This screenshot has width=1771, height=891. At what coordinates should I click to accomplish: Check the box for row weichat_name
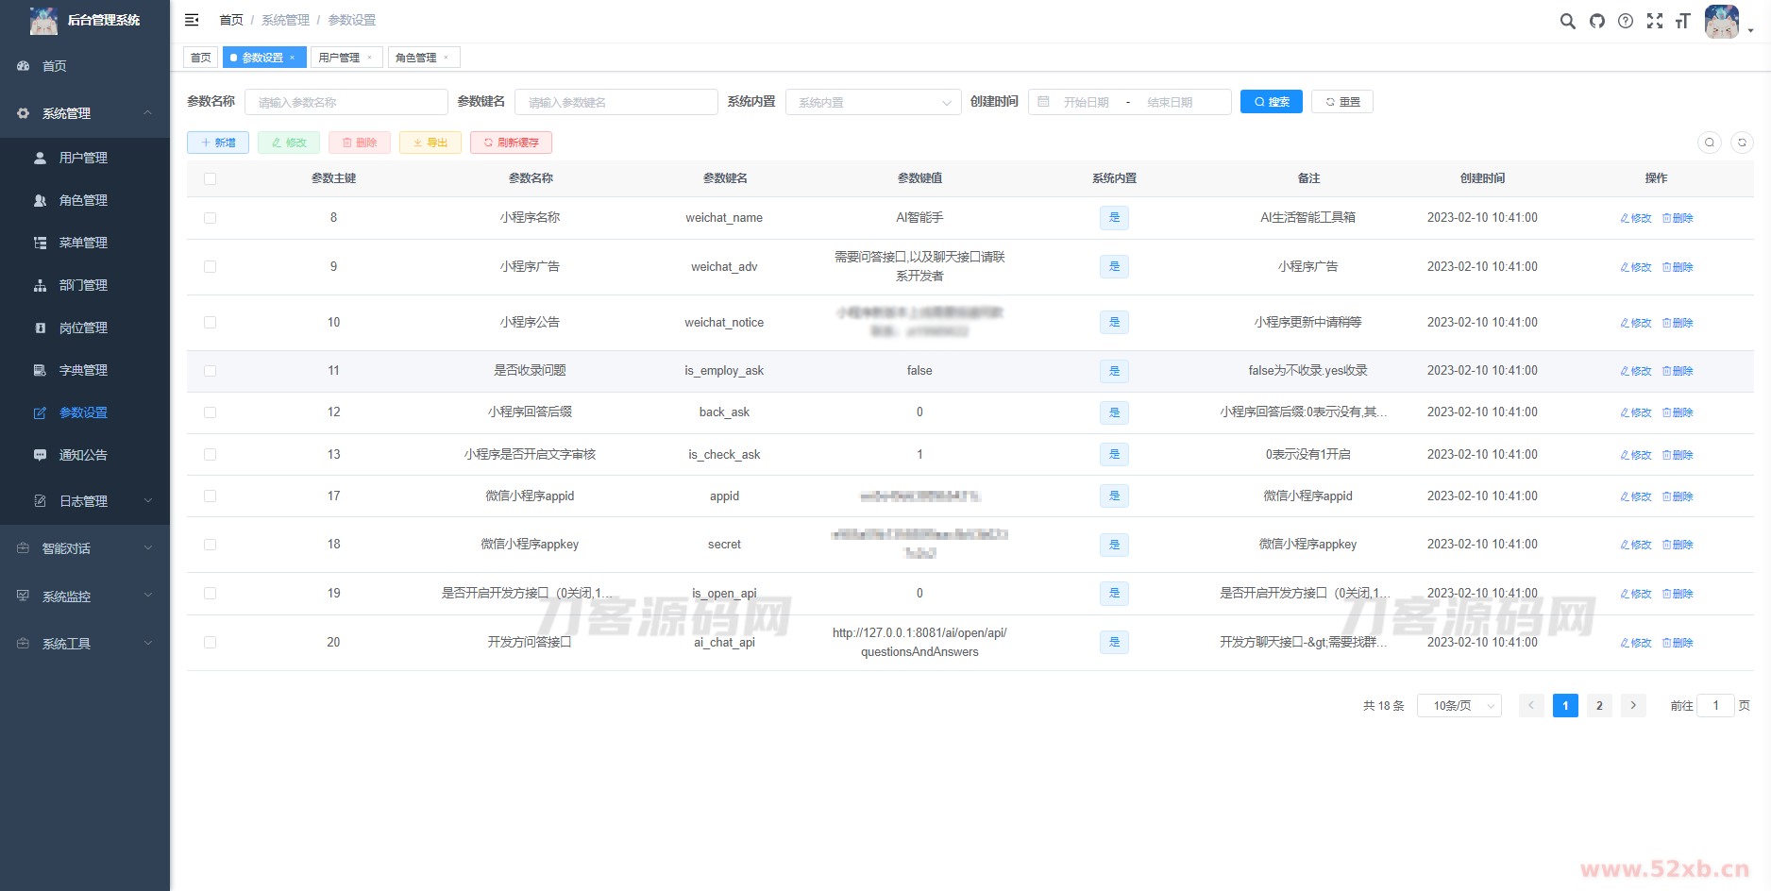pos(210,218)
